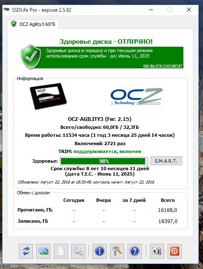Click the OCZ-AGILITY3 (Fw: 2.15) text
The height and width of the screenshot is (269, 203).
(100, 119)
